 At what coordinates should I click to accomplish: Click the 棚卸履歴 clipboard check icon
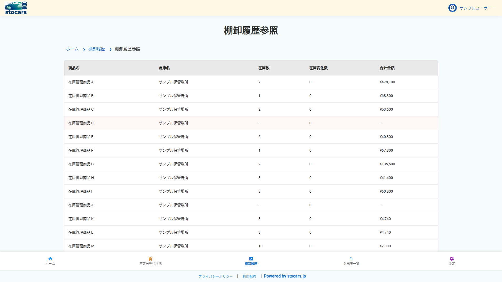(251, 259)
